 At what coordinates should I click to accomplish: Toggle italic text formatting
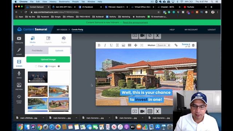pyautogui.click(x=105, y=45)
